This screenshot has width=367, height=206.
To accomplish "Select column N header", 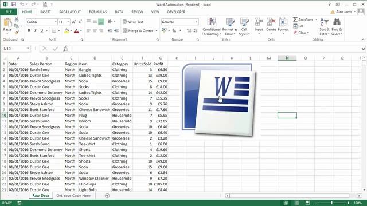I will point(287,58).
